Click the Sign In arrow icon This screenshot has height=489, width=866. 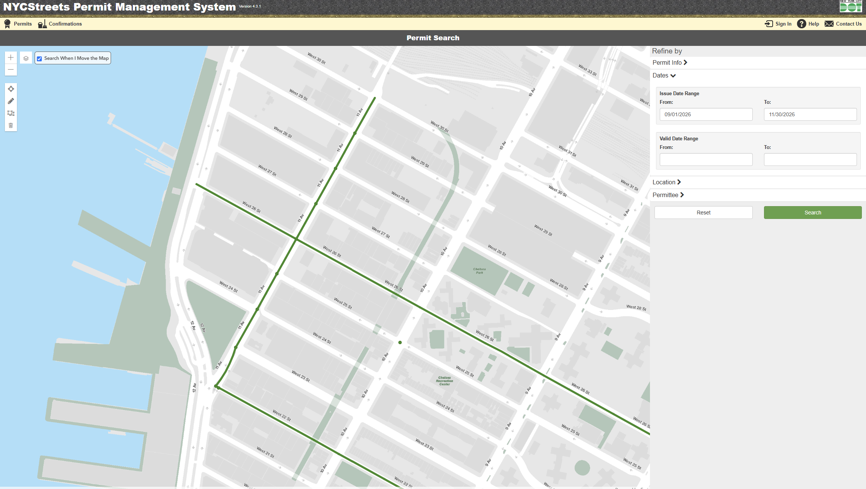769,24
